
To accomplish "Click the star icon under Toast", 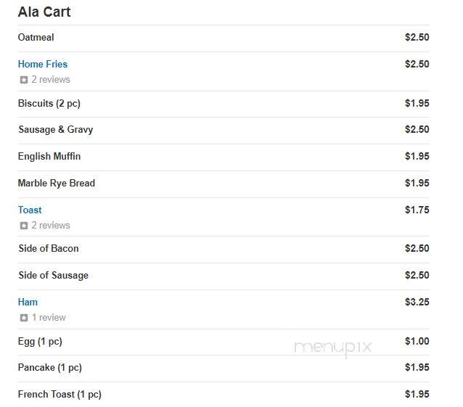I will 24,226.
